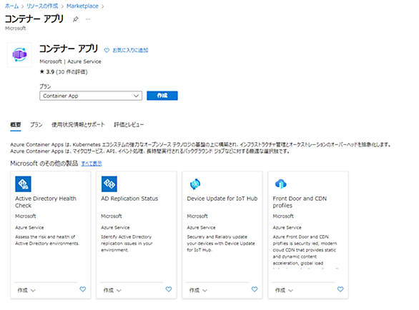Open the 評価とレビュー tab
The width and height of the screenshot is (419, 310).
coord(129,125)
